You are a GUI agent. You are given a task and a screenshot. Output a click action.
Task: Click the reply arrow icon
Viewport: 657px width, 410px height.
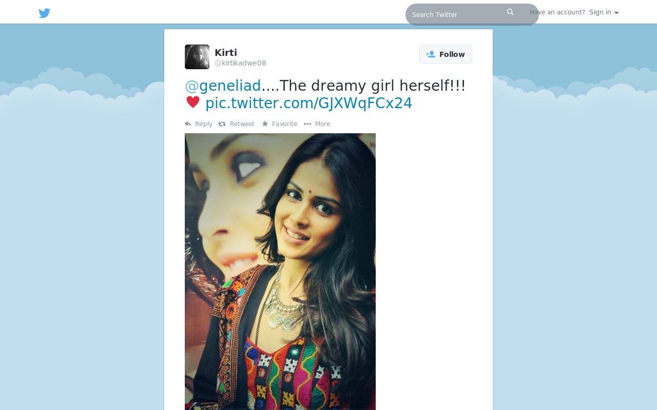[x=188, y=124]
